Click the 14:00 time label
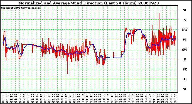192x104 pixels. (x=104, y=98)
